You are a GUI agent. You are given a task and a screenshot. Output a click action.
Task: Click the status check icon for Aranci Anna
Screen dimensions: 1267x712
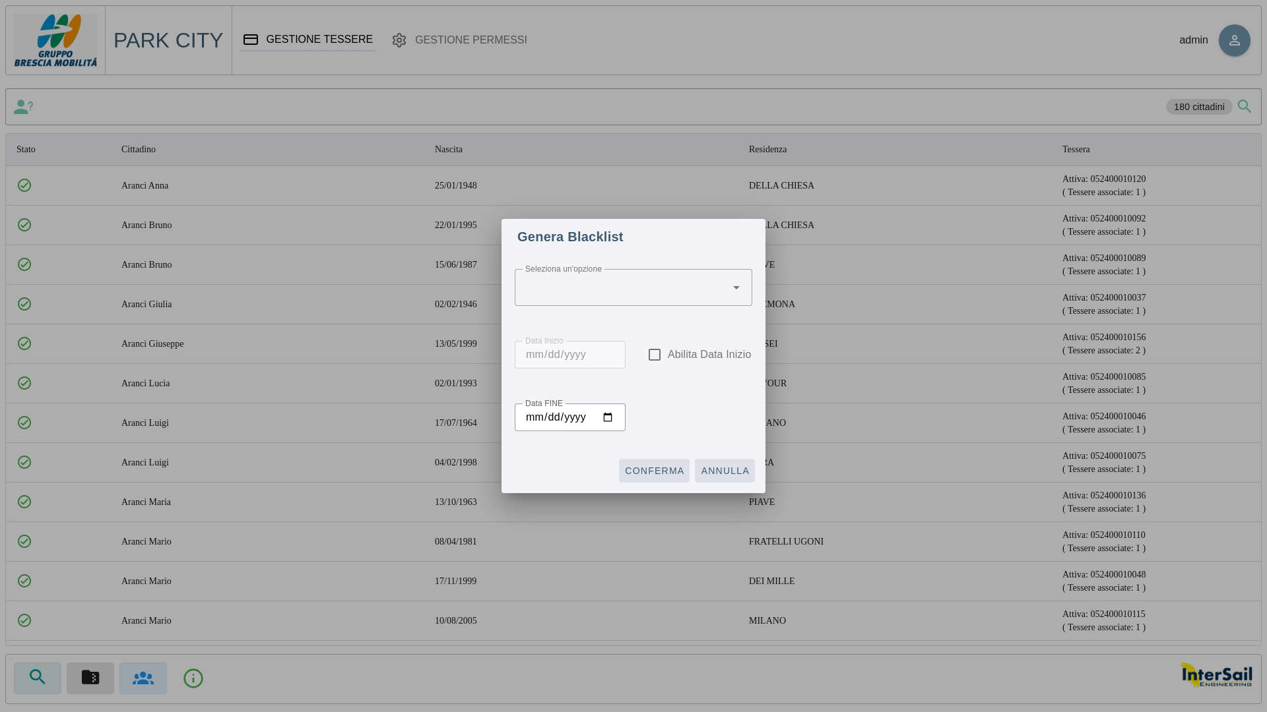24,185
